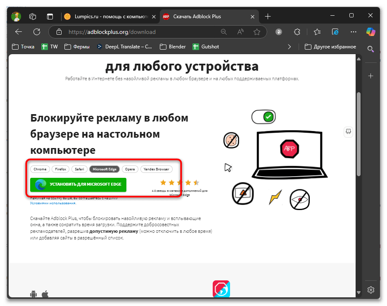Open the workspaces icon
The image size is (387, 306).
point(33,17)
